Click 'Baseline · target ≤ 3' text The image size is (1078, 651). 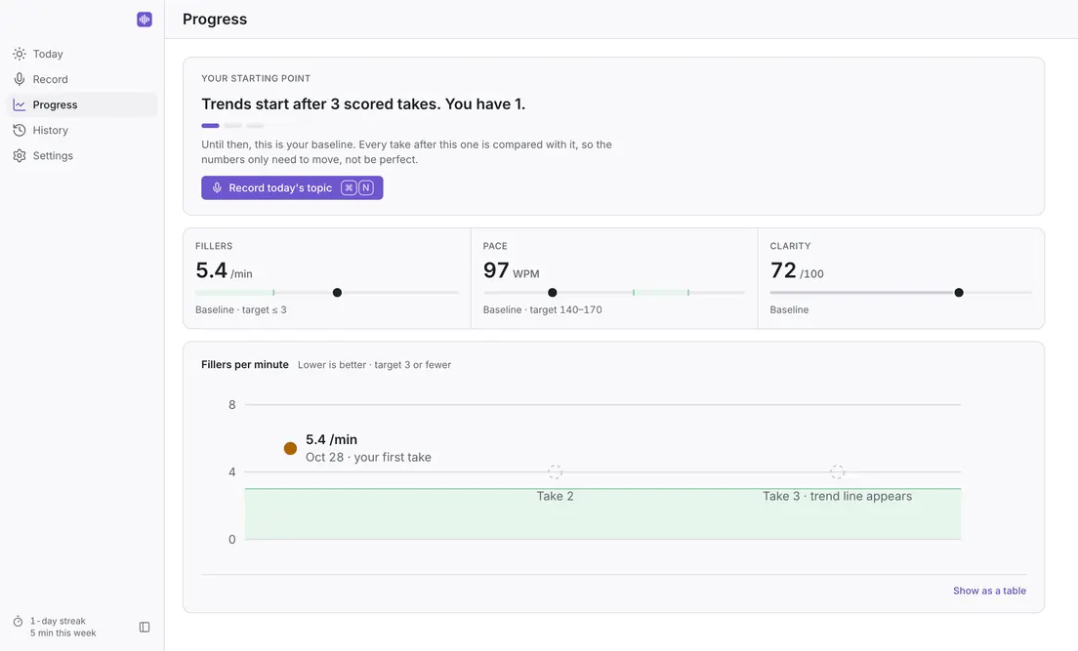240,309
